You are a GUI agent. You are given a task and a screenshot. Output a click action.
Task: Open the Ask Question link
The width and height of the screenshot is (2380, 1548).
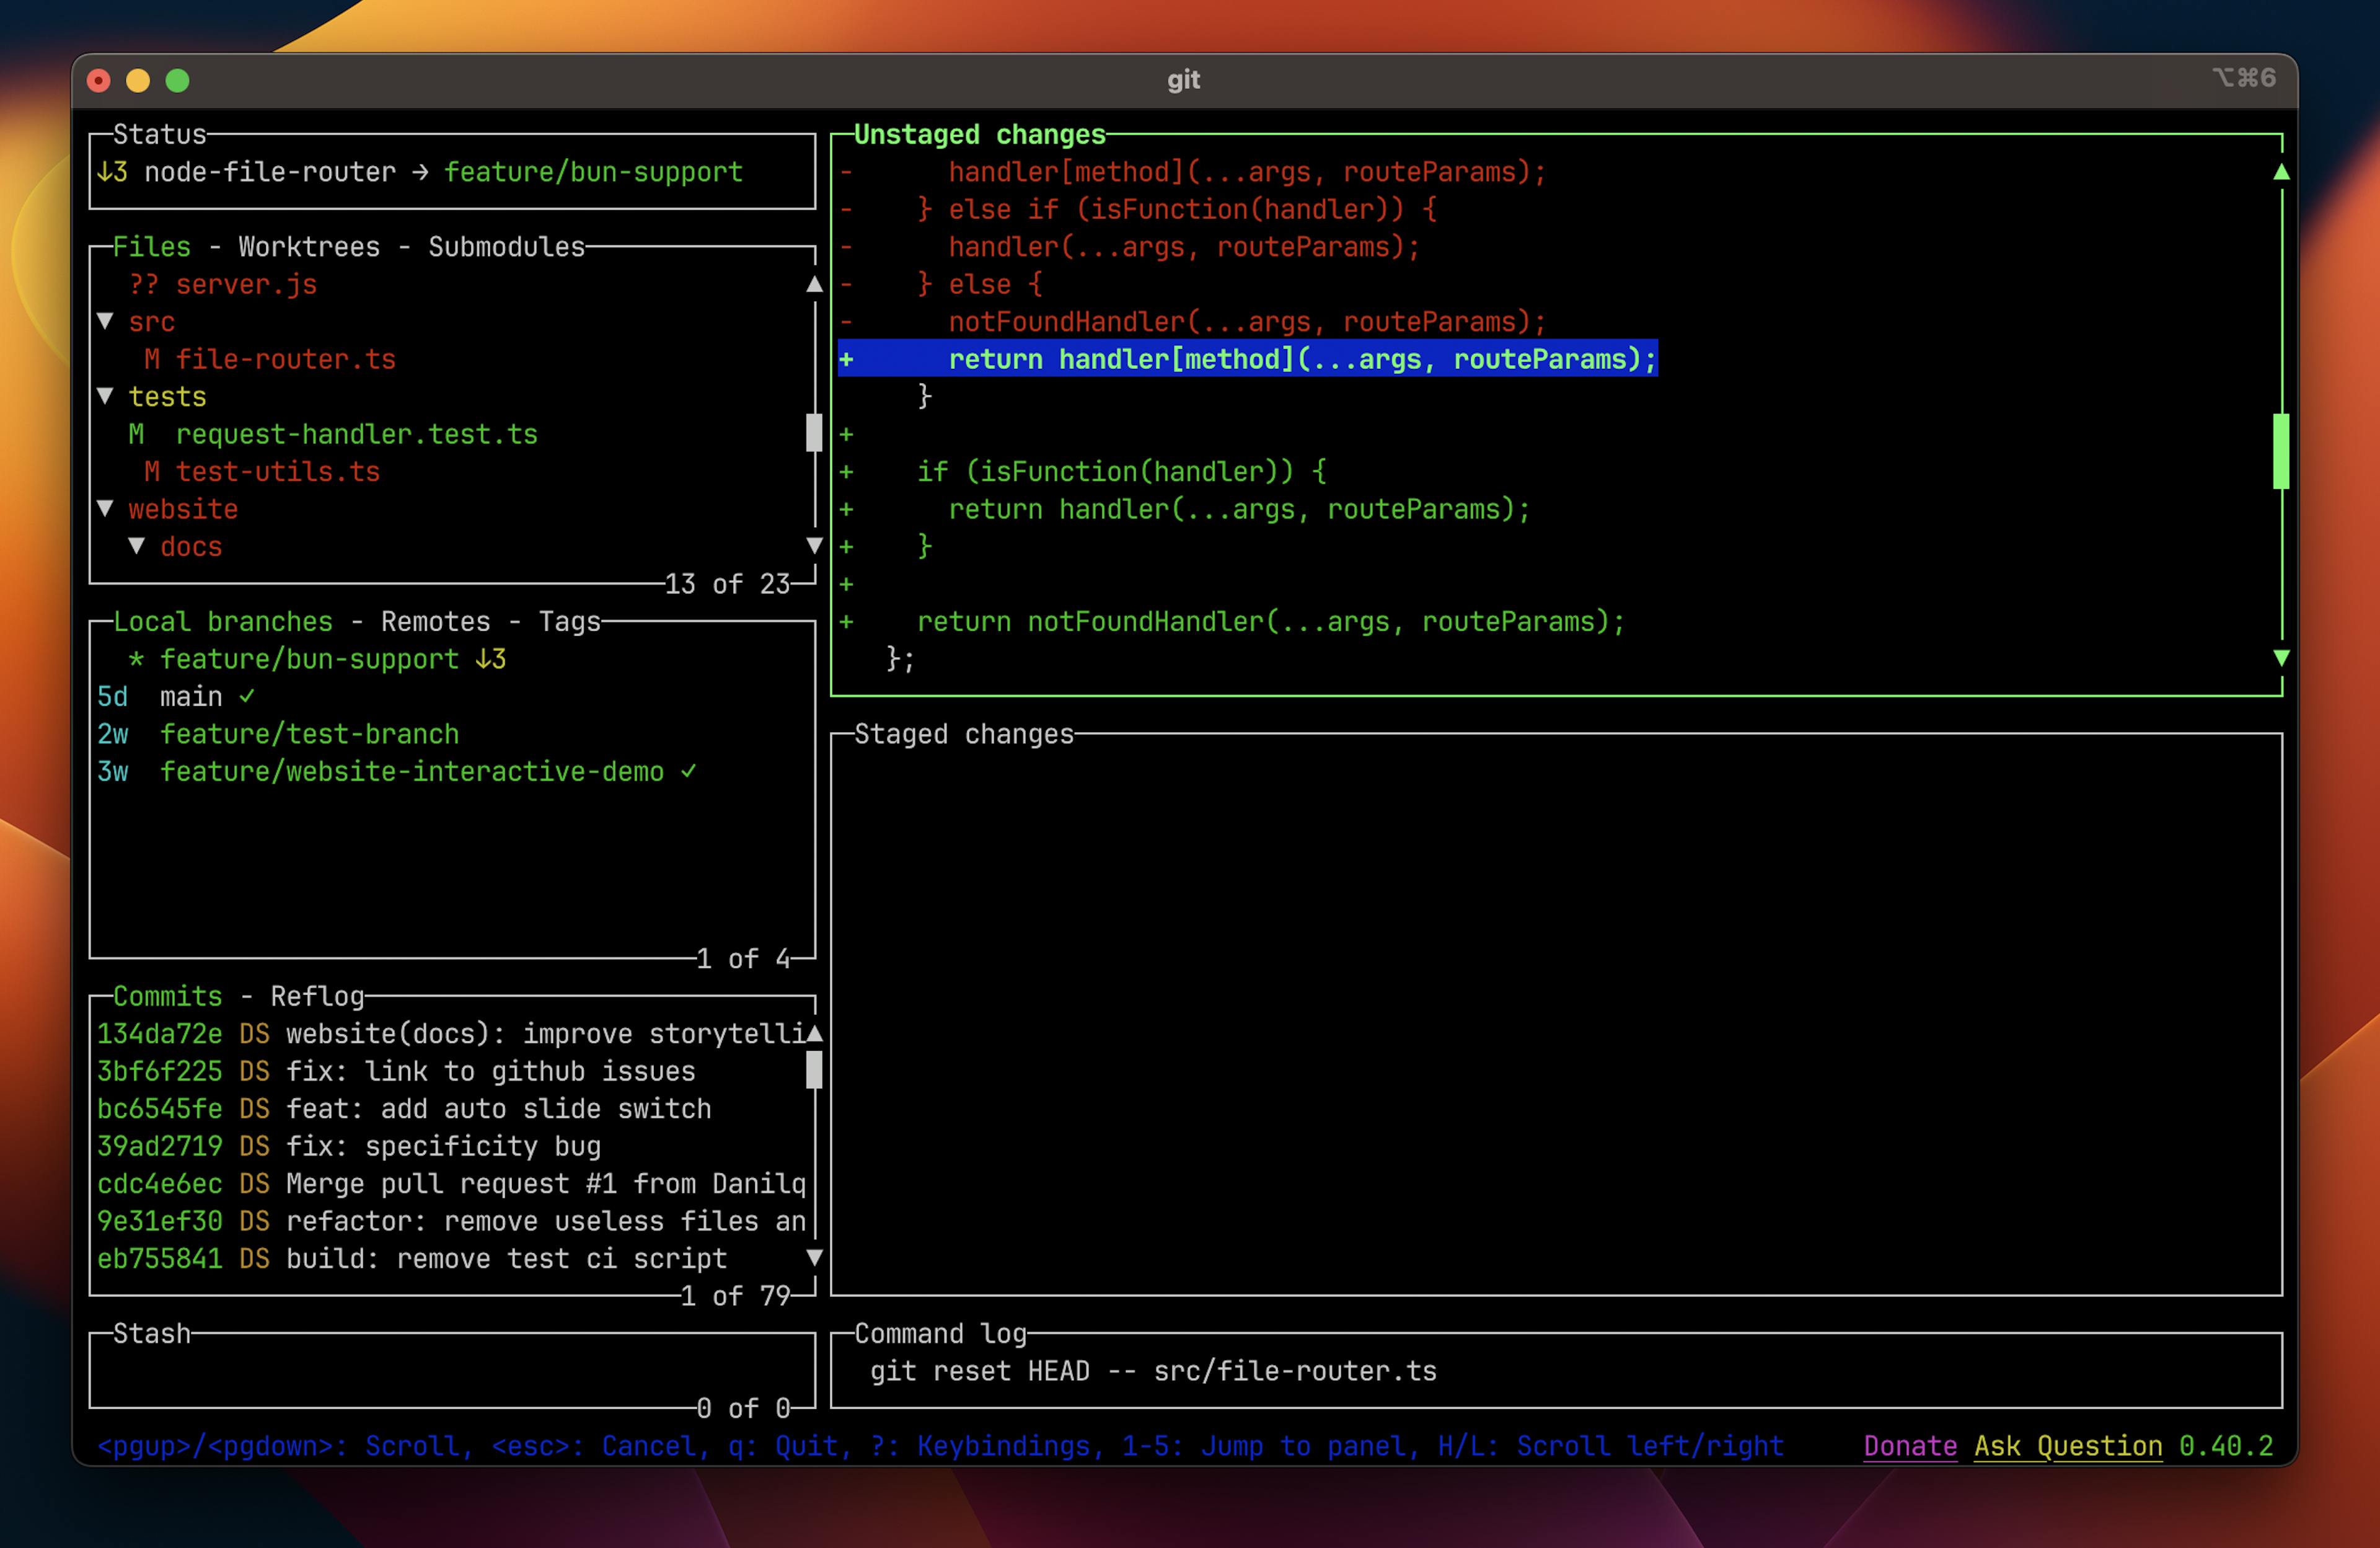2067,1445
